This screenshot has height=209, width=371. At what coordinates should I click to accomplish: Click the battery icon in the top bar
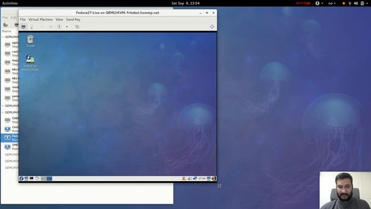[362, 3]
